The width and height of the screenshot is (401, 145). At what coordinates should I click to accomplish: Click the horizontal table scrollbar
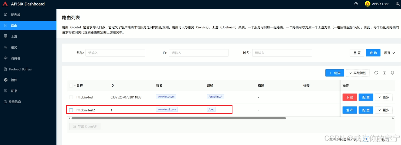click(x=179, y=118)
